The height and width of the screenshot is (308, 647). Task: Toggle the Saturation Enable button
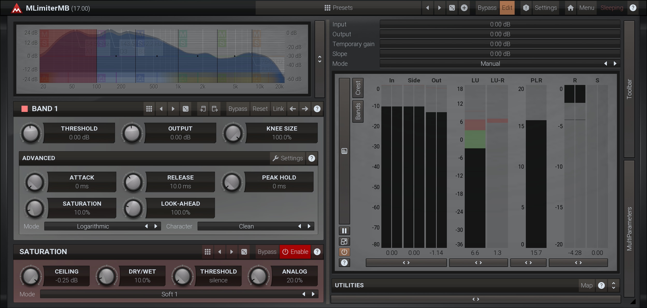pyautogui.click(x=295, y=252)
